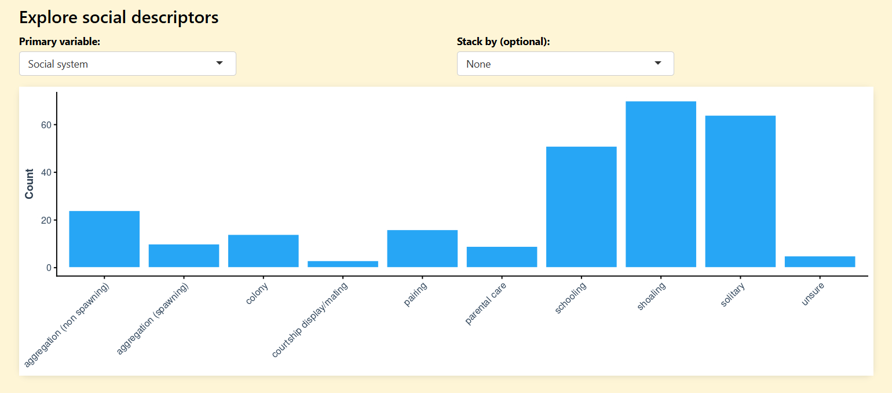Click the parental care bar
This screenshot has width=892, height=393.
(x=502, y=257)
